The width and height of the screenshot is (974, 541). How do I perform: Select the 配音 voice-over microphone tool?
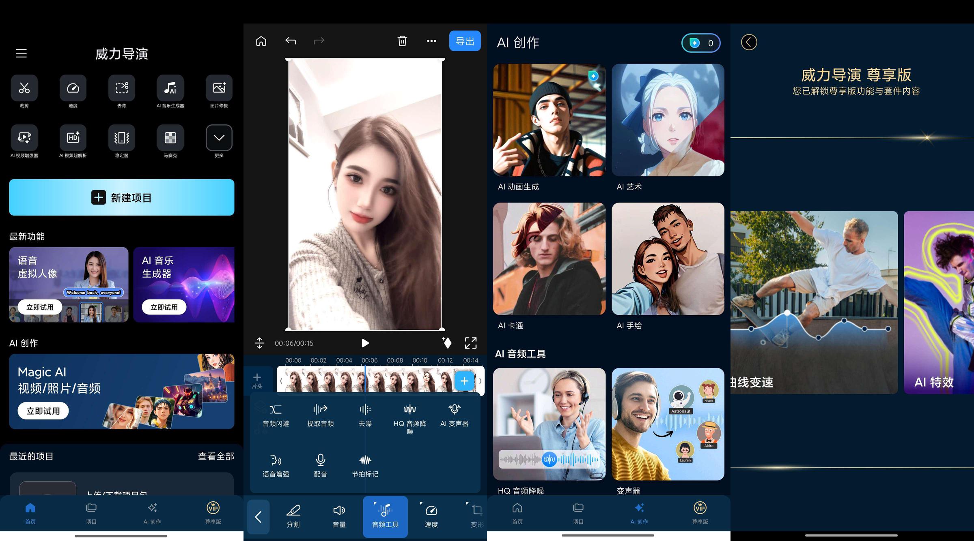pos(321,466)
